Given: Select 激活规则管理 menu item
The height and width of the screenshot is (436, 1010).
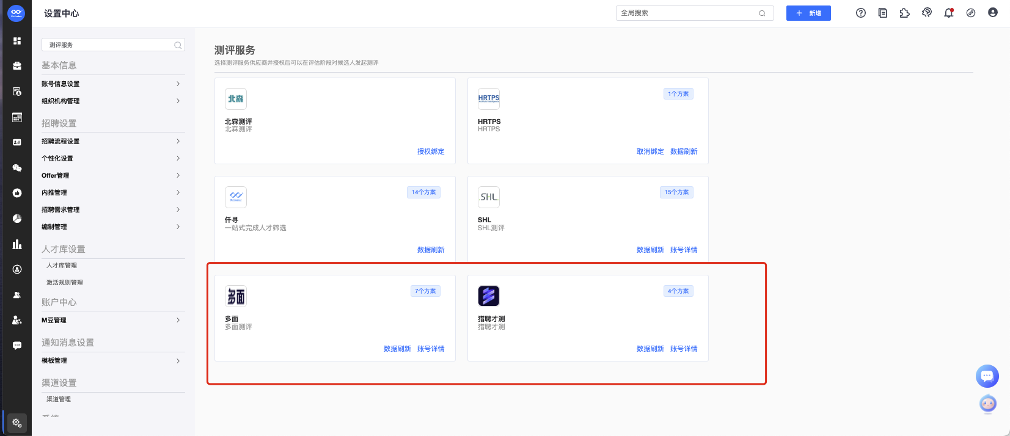Looking at the screenshot, I should [x=65, y=283].
